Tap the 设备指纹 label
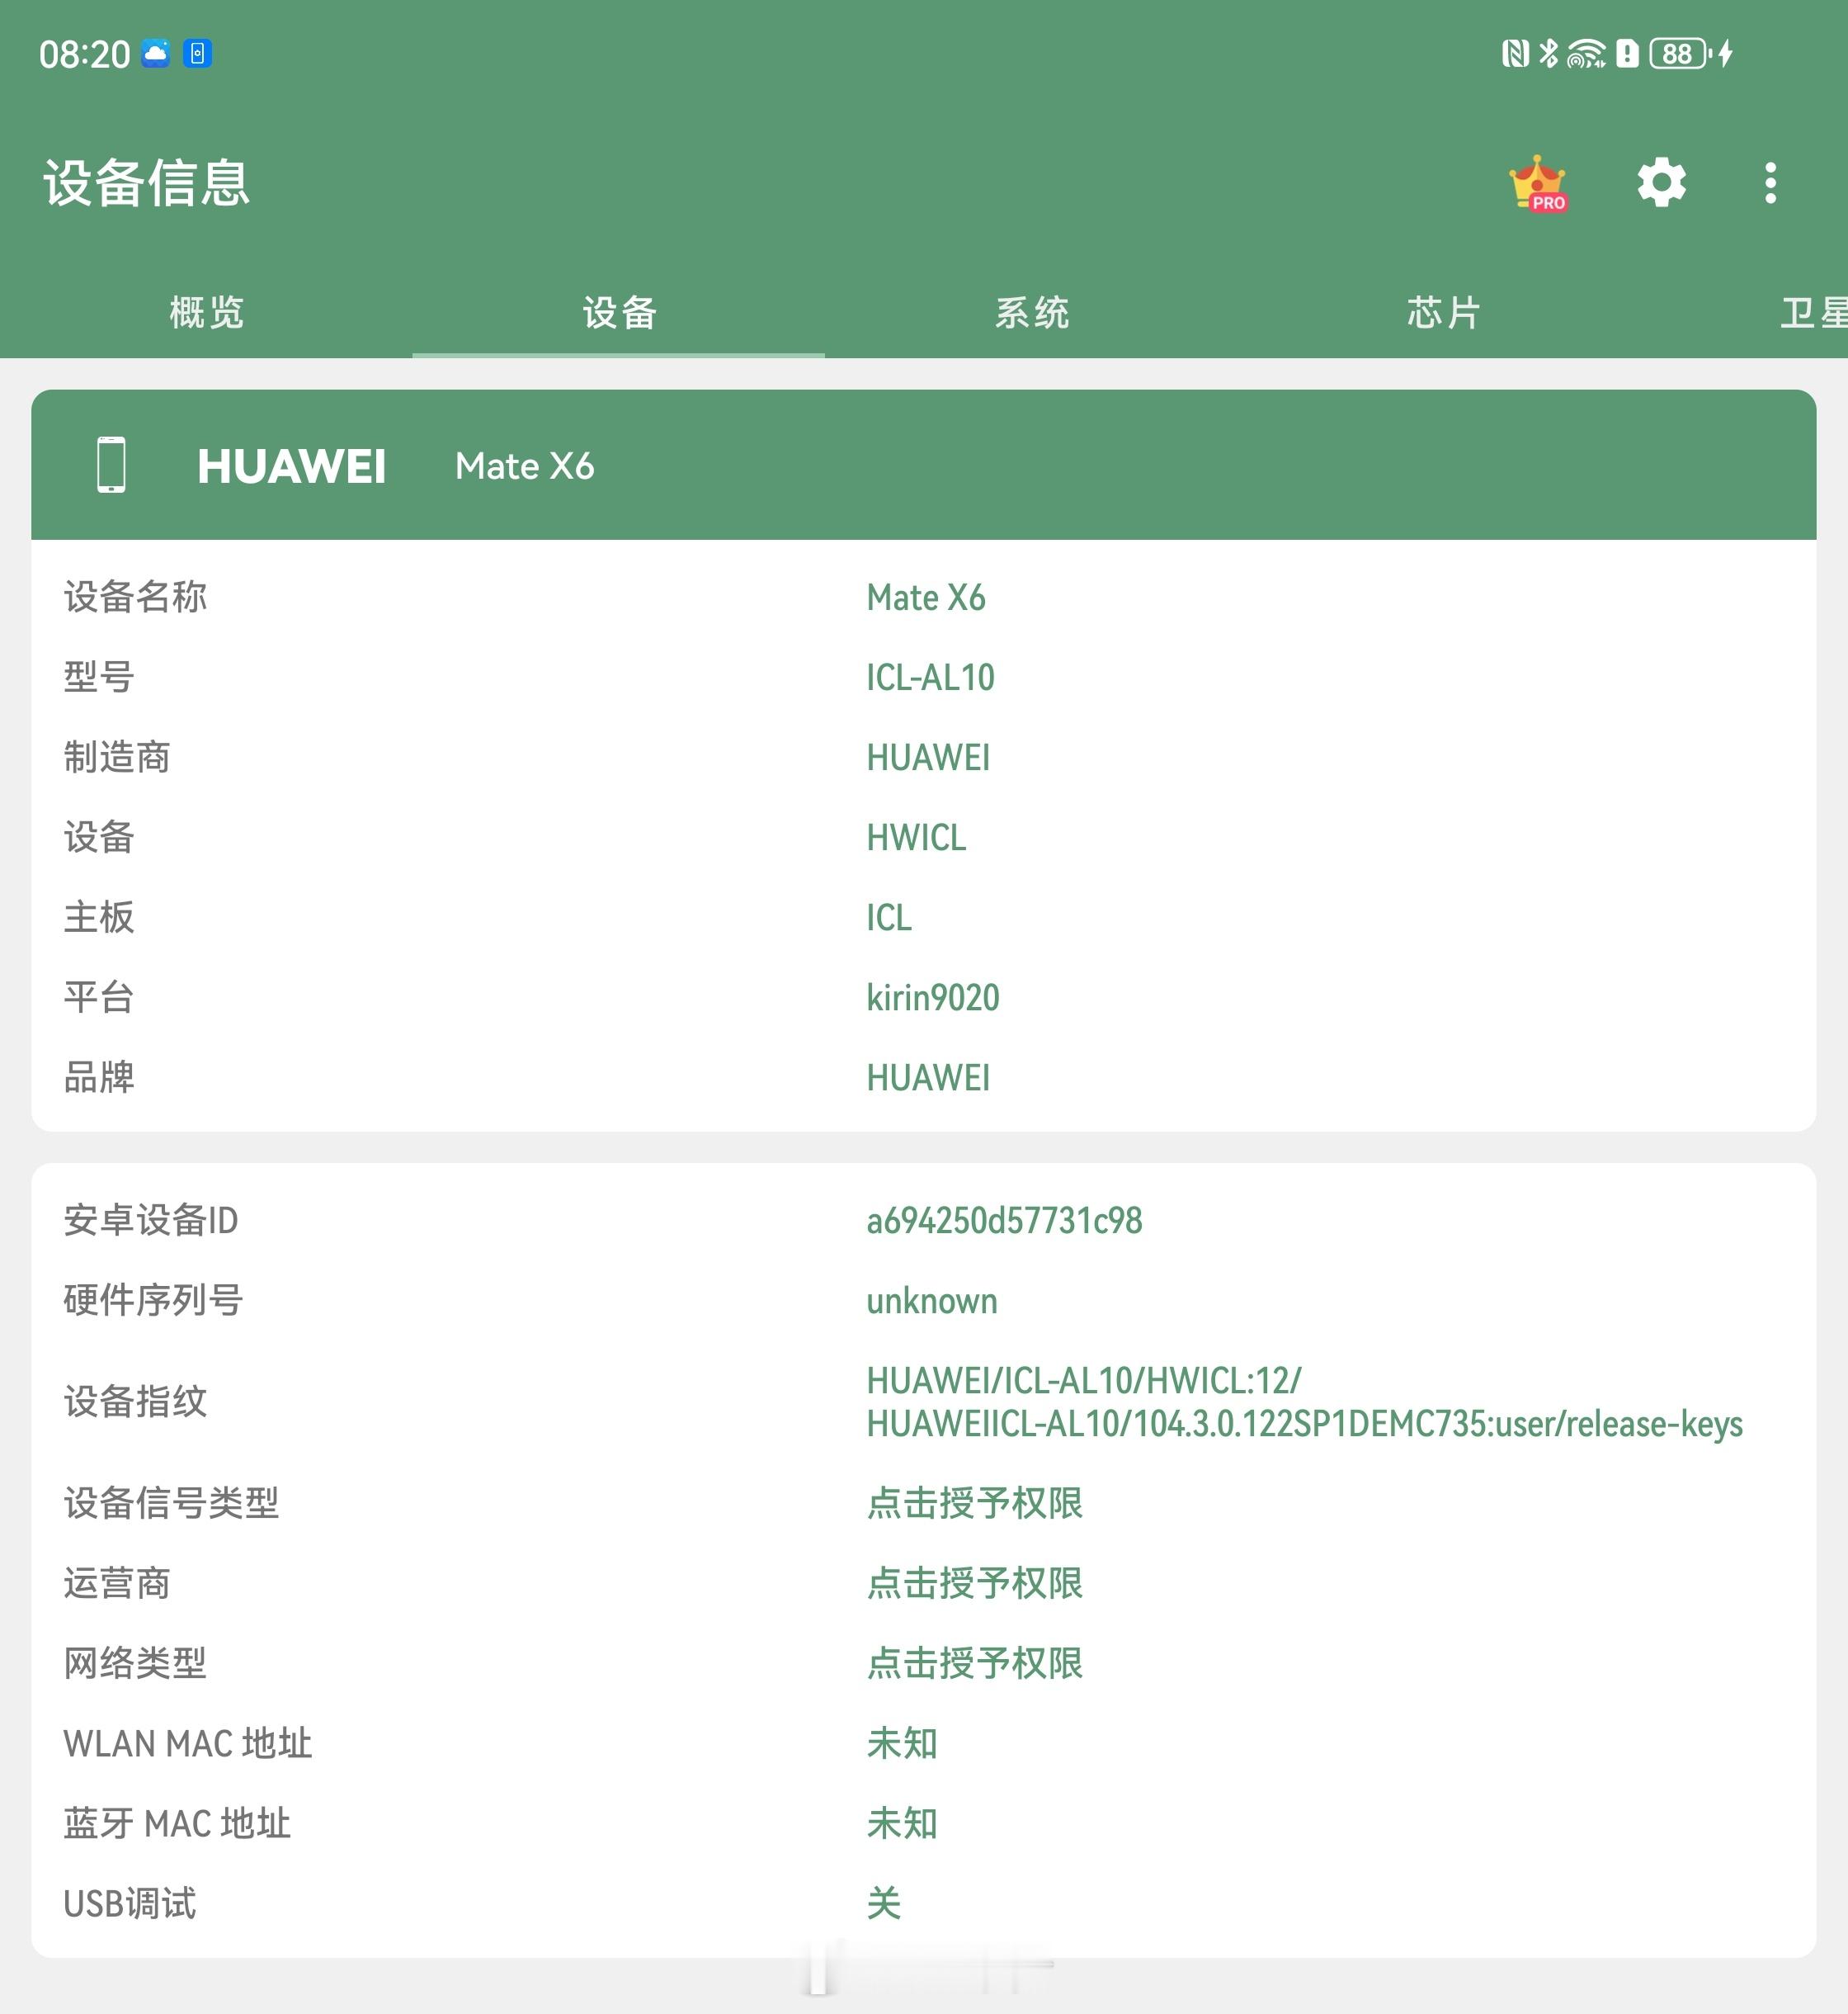The image size is (1848, 2014). (135, 1402)
